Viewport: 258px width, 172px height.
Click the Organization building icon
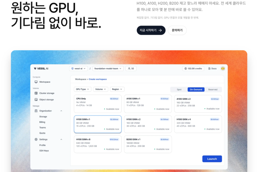tap(36, 111)
